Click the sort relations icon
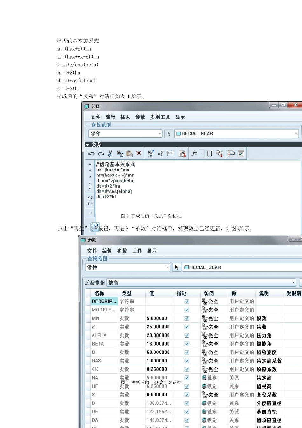The image size is (302, 428). pos(231,153)
